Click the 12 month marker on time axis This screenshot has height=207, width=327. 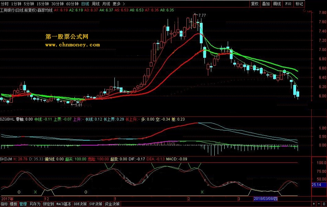[46, 199]
